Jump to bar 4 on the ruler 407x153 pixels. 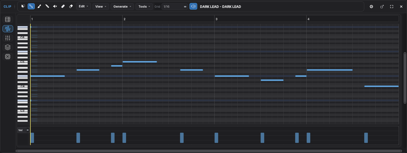(308, 19)
